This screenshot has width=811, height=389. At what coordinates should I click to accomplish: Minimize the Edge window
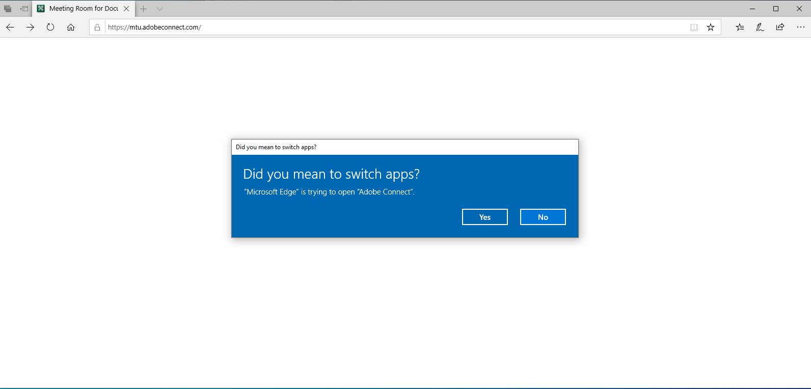pos(752,9)
